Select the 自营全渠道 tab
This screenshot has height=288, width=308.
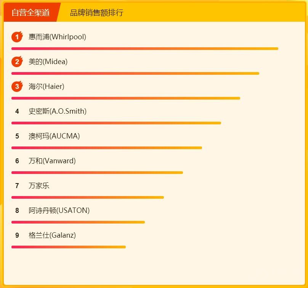[30, 13]
